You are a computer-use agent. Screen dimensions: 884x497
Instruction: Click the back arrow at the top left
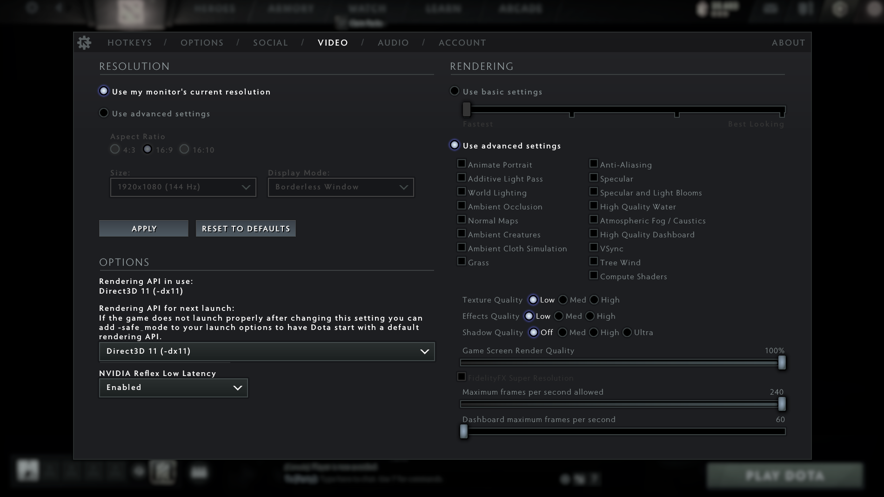coord(58,7)
